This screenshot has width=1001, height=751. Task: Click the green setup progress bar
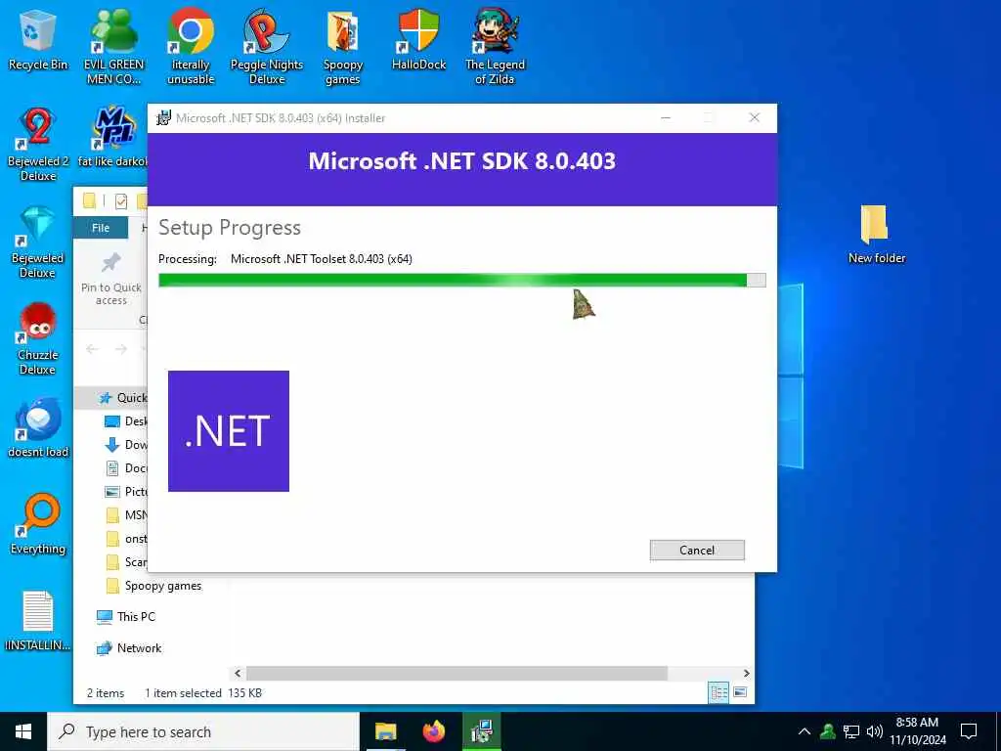pyautogui.click(x=461, y=280)
